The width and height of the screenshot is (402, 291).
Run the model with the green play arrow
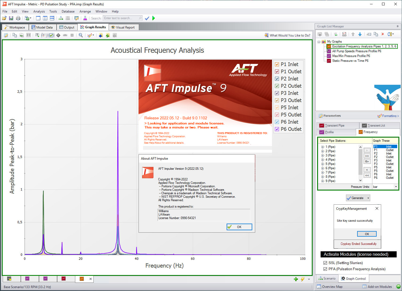(x=153, y=18)
